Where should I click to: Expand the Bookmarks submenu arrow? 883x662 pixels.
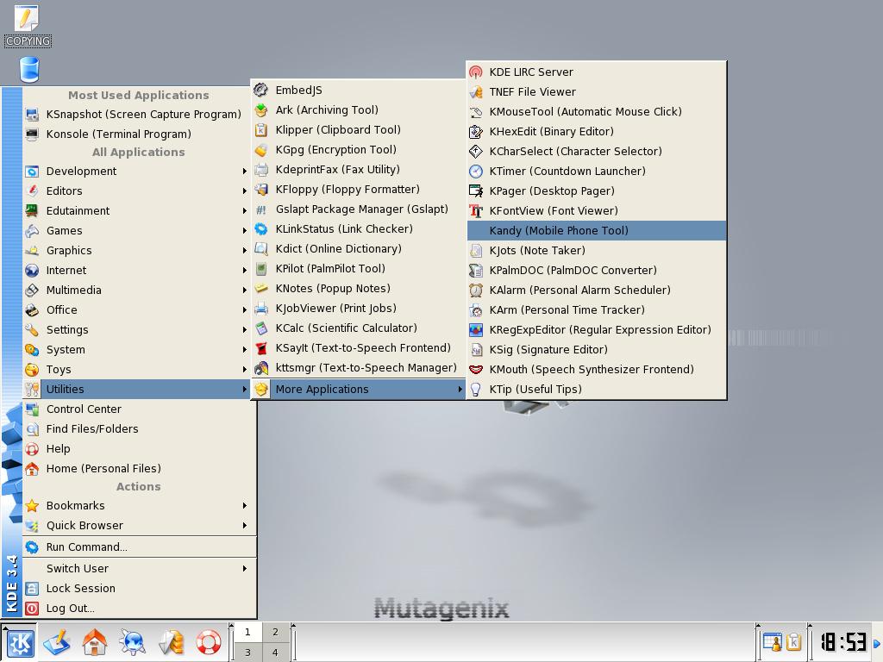244,505
